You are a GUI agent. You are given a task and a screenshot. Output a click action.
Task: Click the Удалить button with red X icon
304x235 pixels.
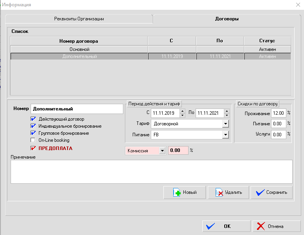tap(228, 192)
